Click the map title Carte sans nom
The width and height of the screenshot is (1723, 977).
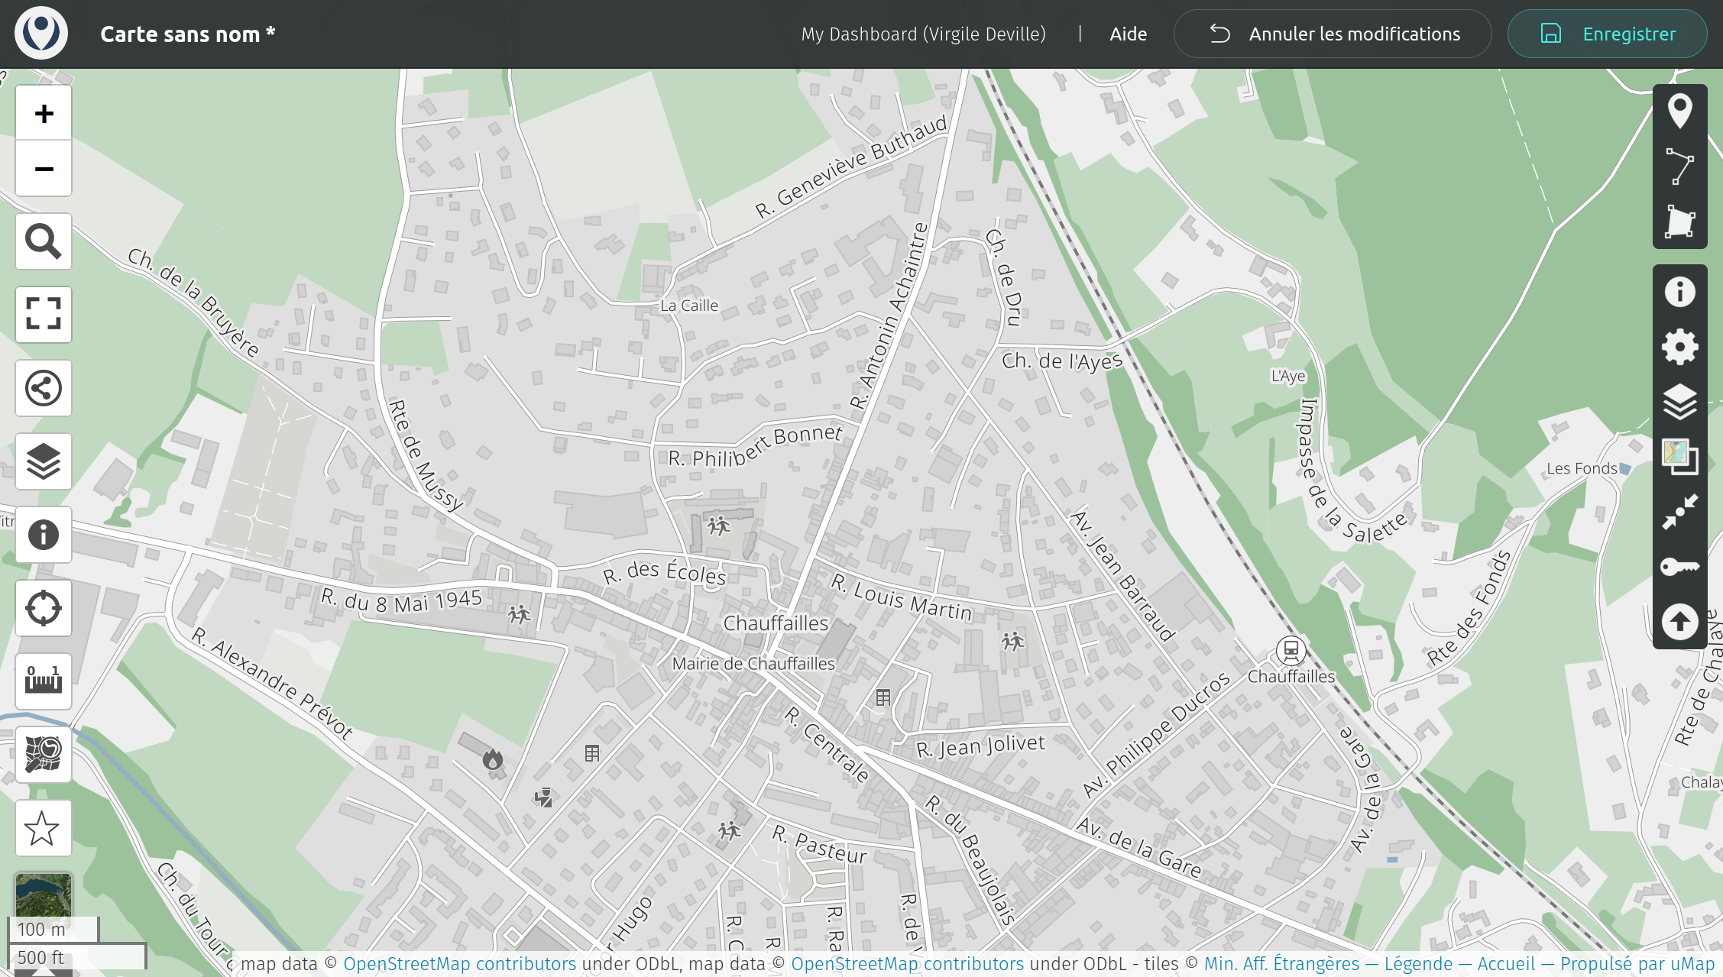pyautogui.click(x=187, y=34)
